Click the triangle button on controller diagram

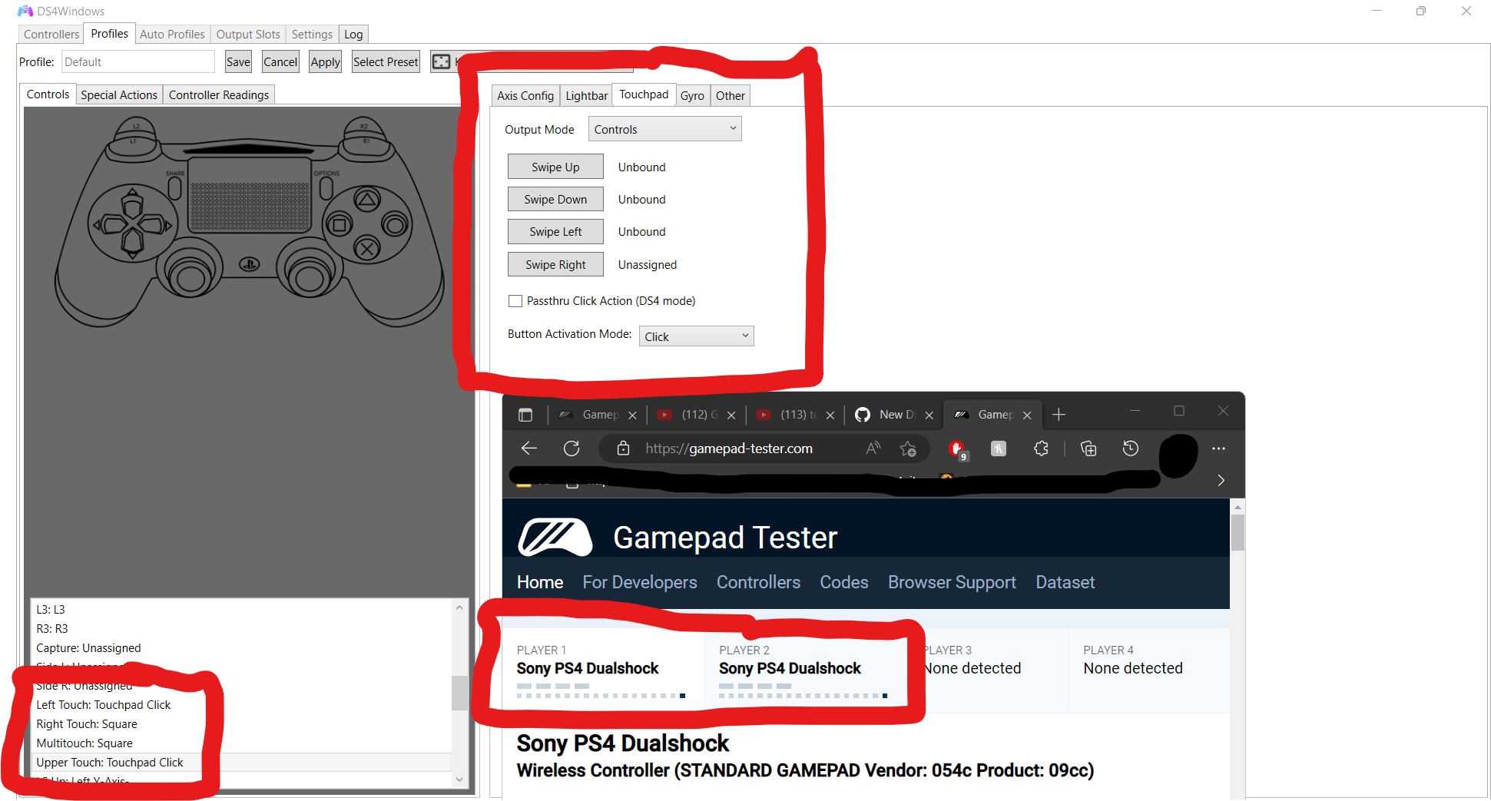[367, 200]
